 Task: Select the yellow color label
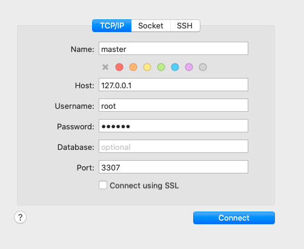pos(147,67)
